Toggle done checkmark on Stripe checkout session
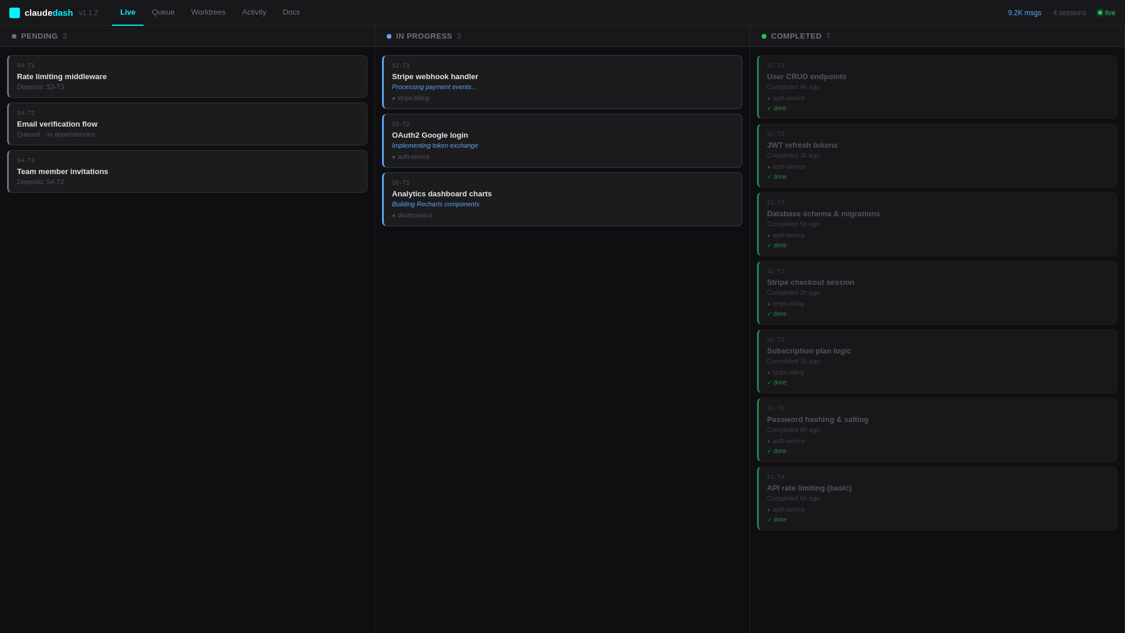The width and height of the screenshot is (1125, 633). point(770,314)
